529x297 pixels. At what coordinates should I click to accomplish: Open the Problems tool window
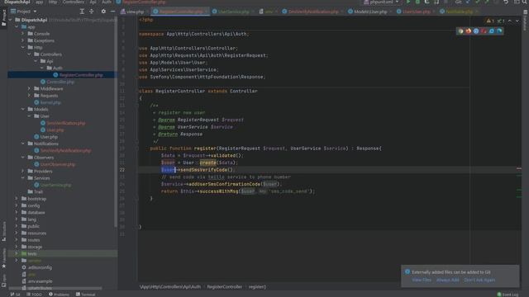59,295
